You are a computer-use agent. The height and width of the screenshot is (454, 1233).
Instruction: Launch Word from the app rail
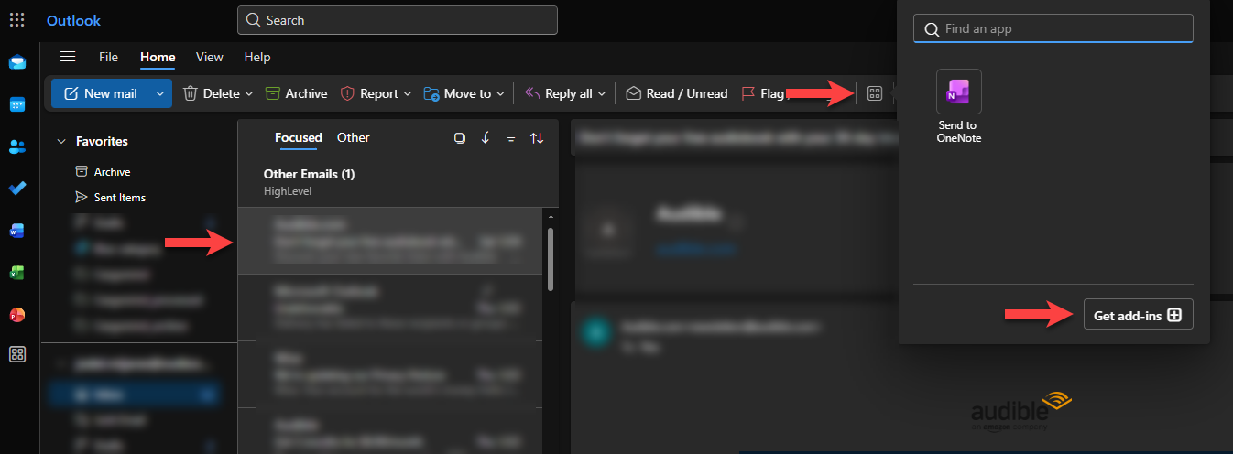point(17,231)
